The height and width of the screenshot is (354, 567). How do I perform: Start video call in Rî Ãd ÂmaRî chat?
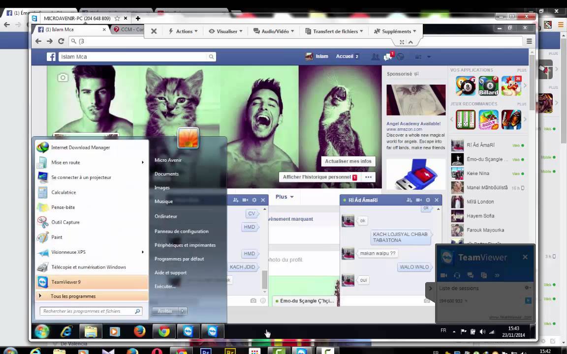pos(419,200)
